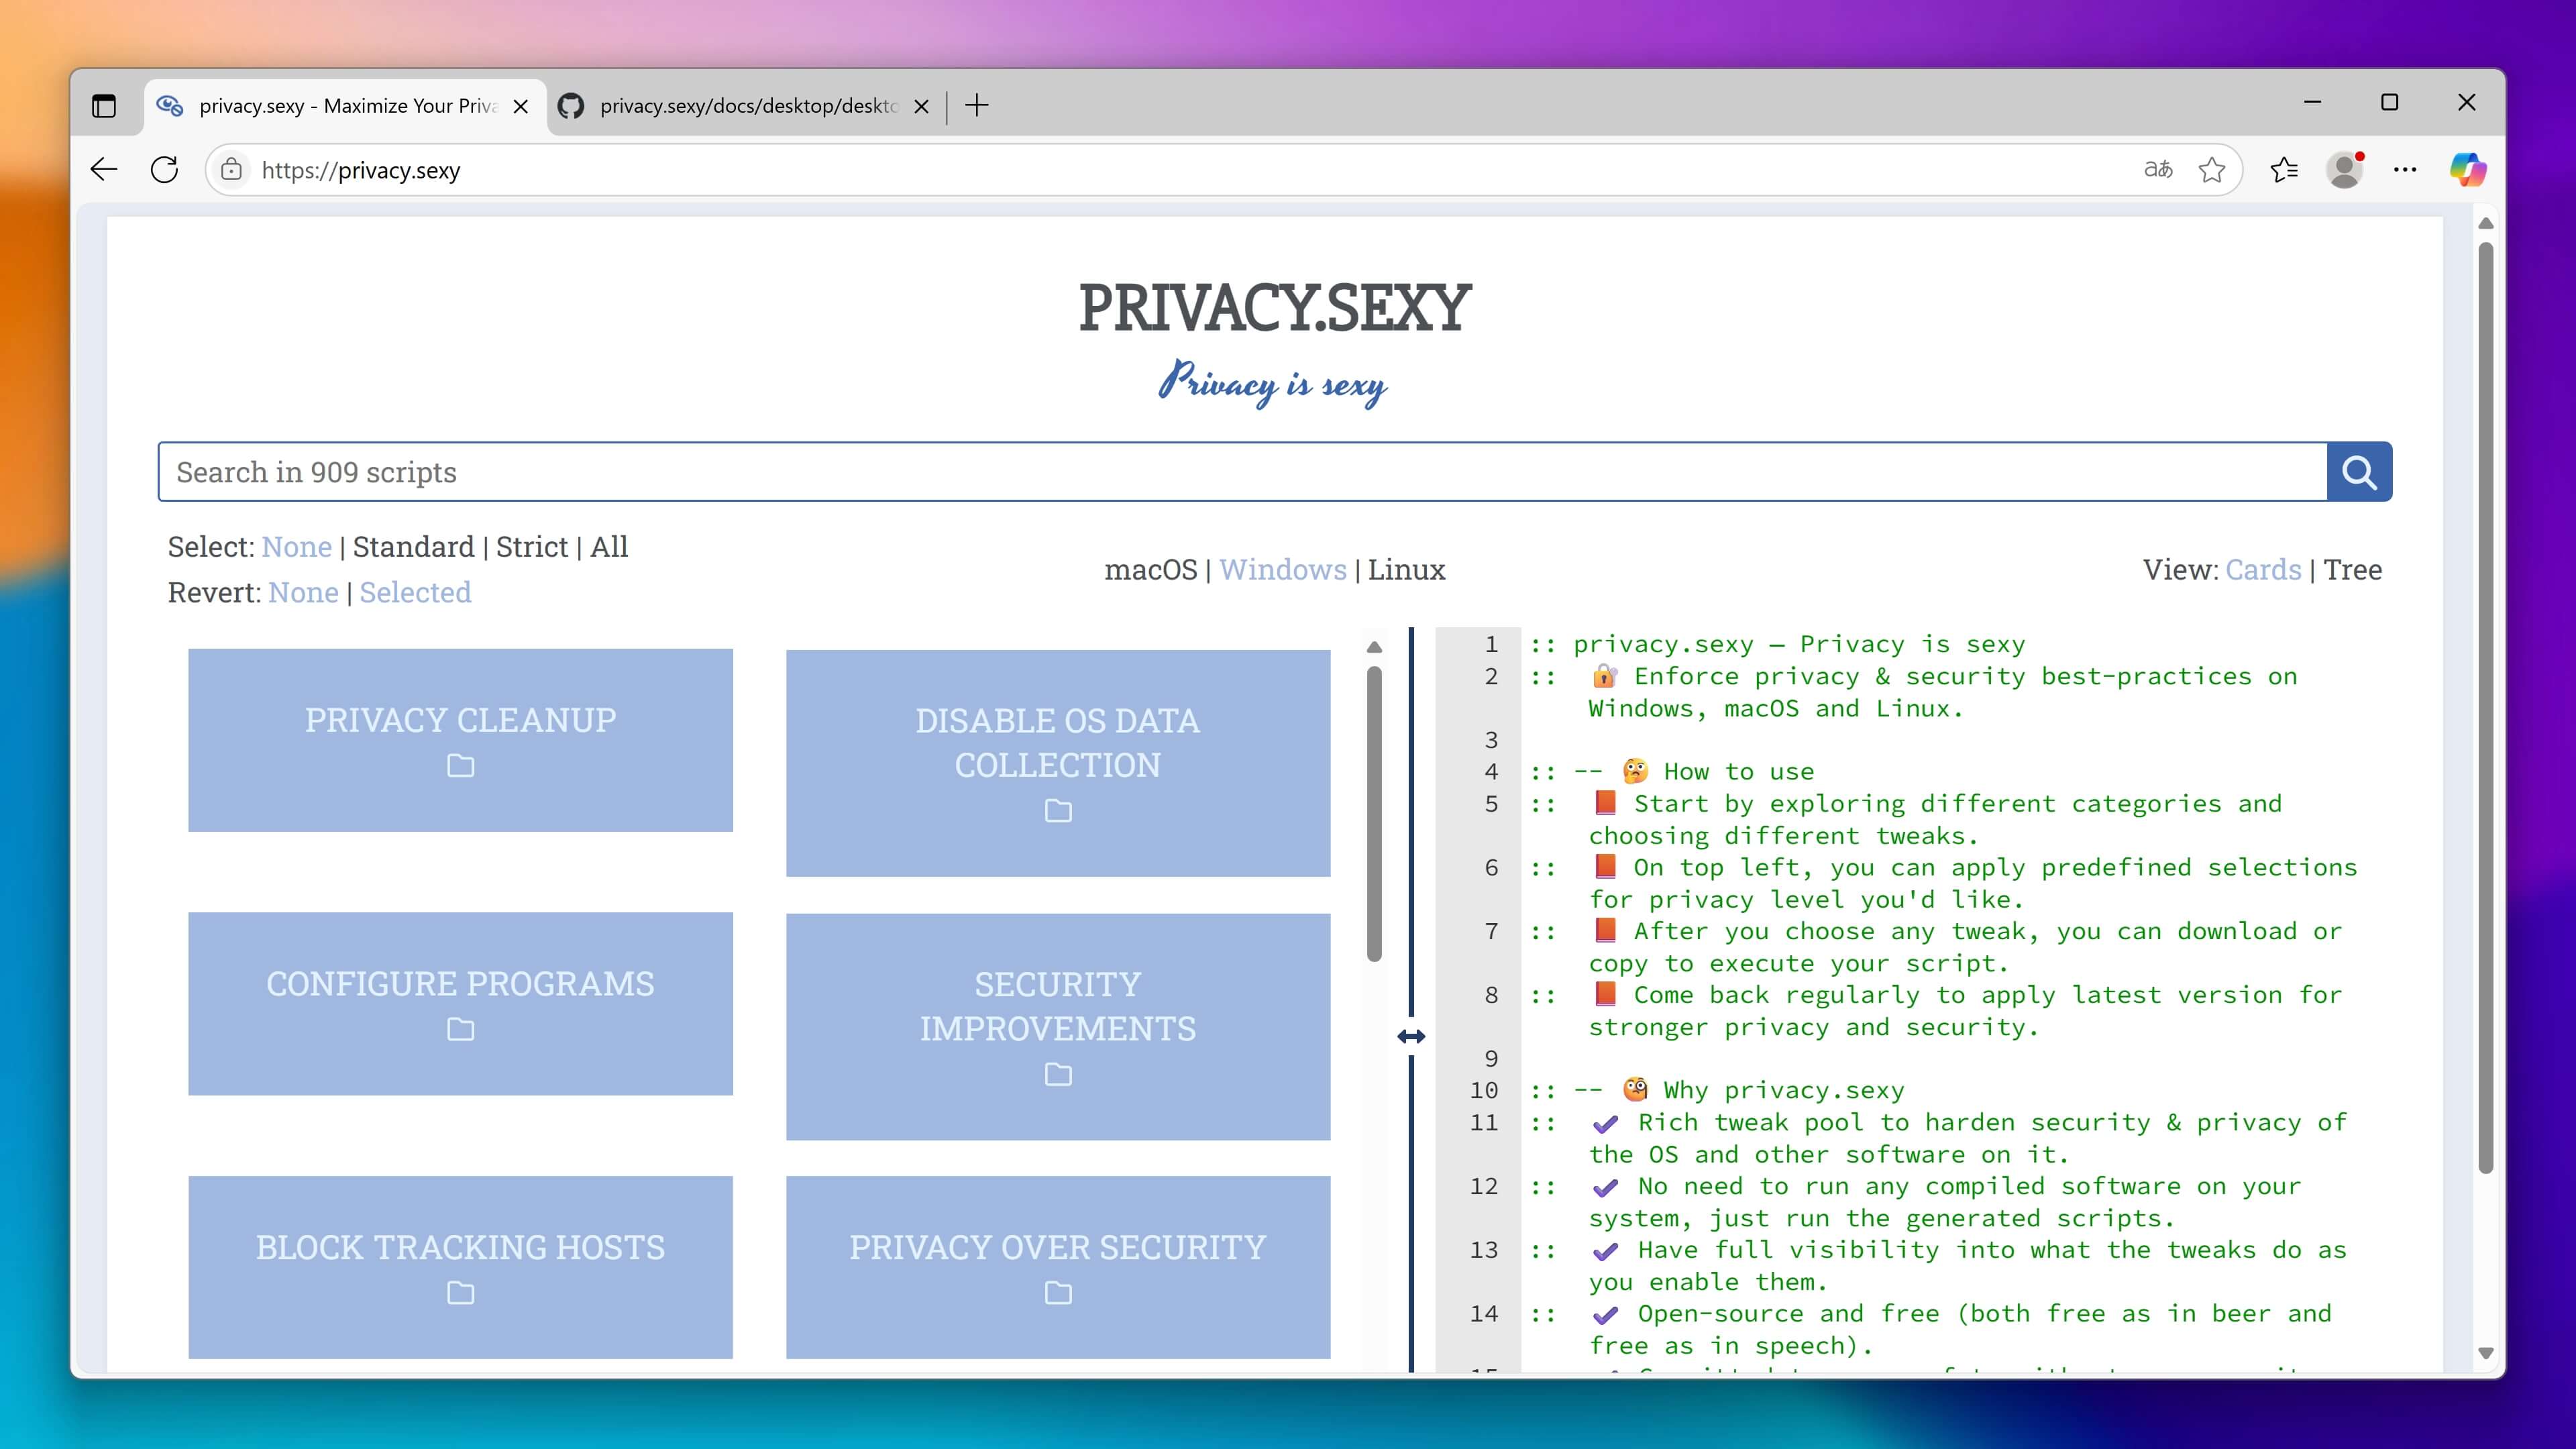Click the pane resize double-arrow handle
Image resolution: width=2576 pixels, height=1449 pixels.
pos(1411,1037)
